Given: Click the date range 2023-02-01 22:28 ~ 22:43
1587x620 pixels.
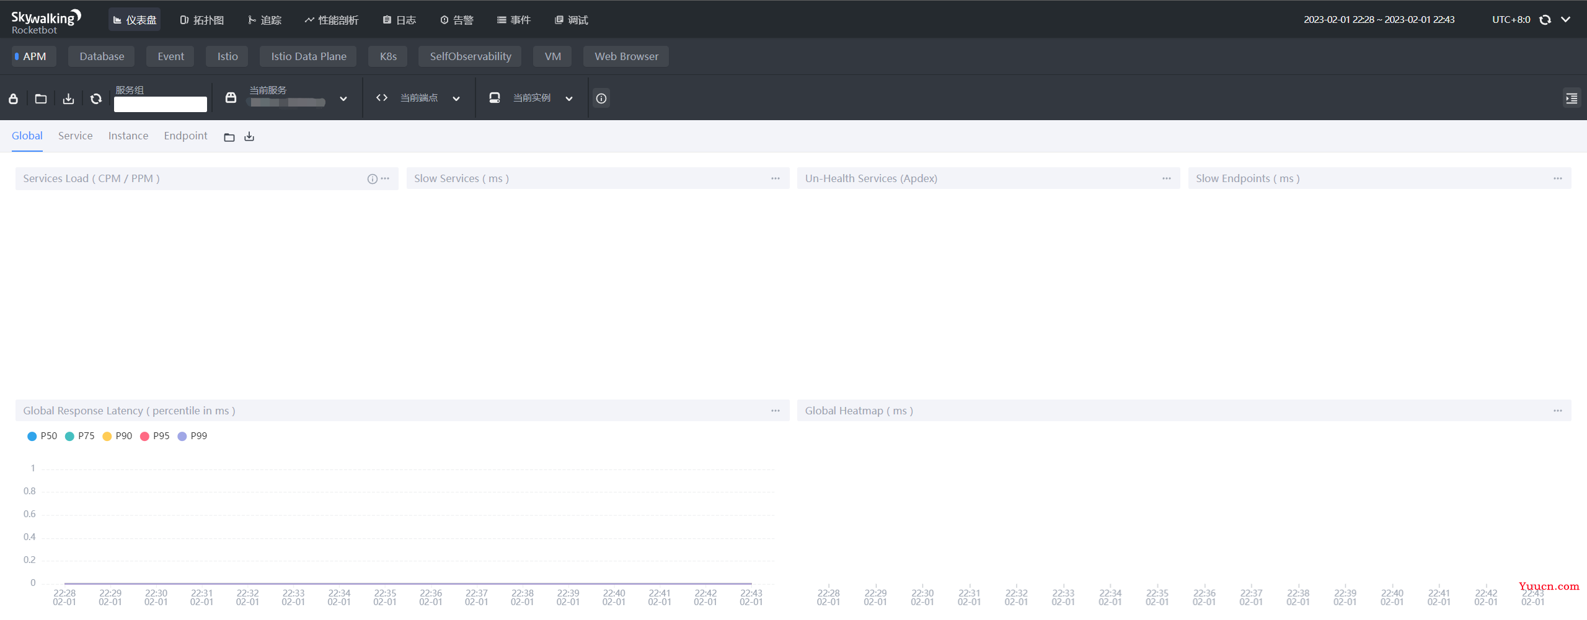Looking at the screenshot, I should [1379, 20].
